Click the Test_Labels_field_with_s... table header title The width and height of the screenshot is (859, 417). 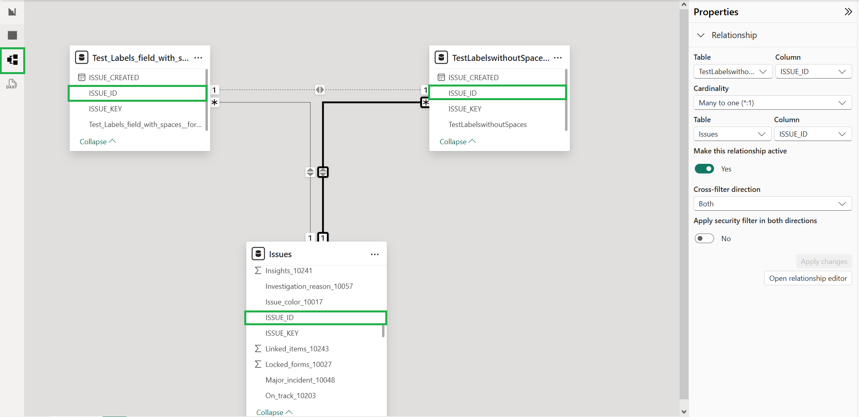141,58
